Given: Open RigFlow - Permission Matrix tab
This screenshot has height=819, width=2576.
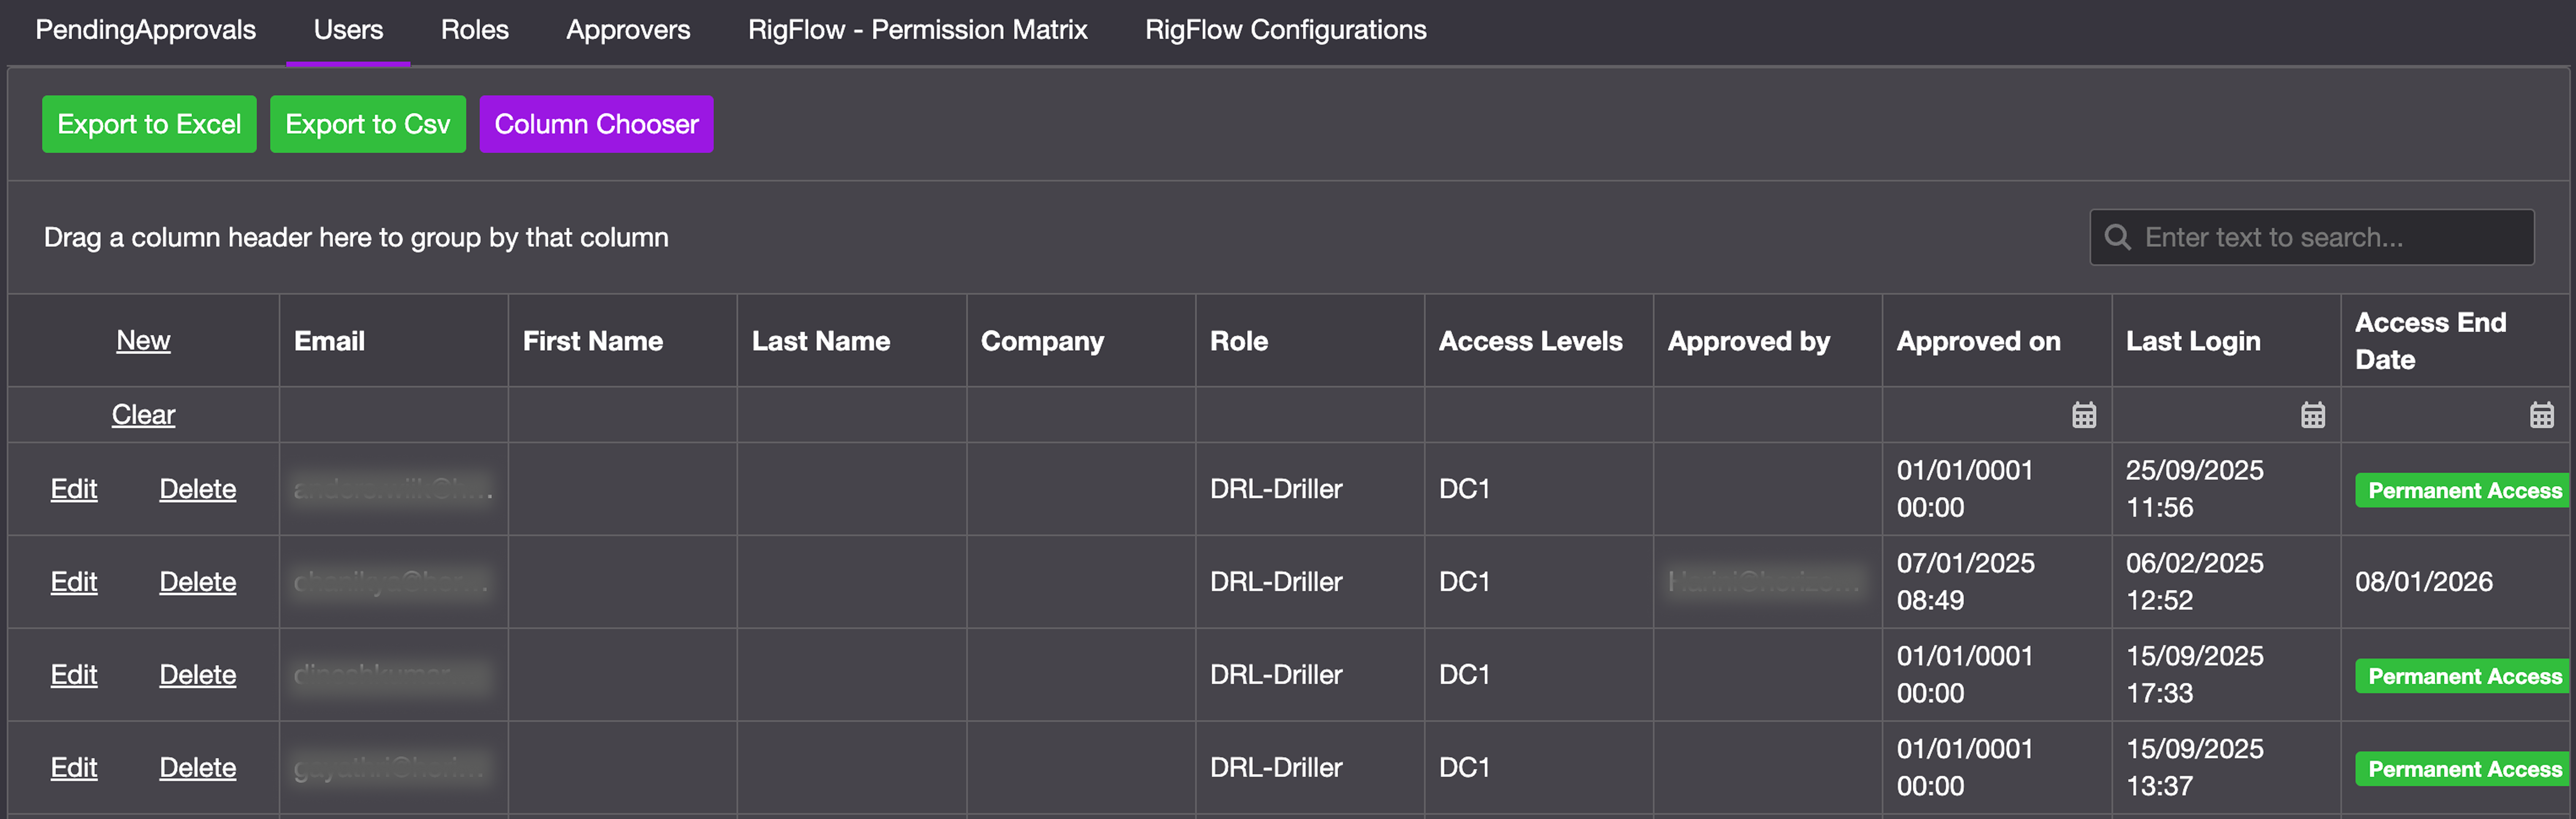Looking at the screenshot, I should pyautogui.click(x=917, y=30).
